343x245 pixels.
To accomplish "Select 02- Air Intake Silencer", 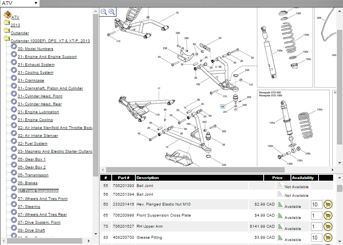I will coord(38,135).
